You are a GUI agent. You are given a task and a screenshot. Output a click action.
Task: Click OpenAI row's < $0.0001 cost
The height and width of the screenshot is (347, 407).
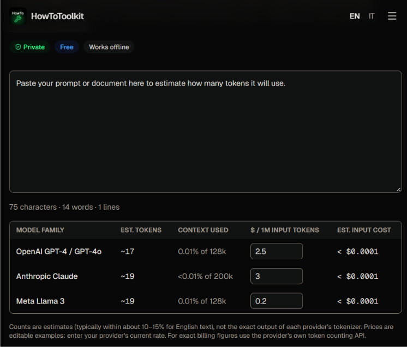(x=358, y=251)
